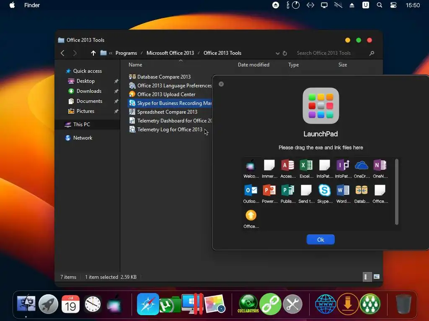Viewport: 429px width, 321px height.
Task: Open uTorrent from the dock
Action: (170, 305)
